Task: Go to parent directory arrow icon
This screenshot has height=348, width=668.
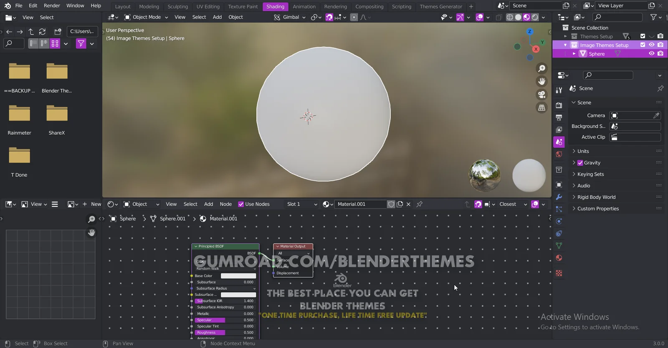Action: [31, 32]
